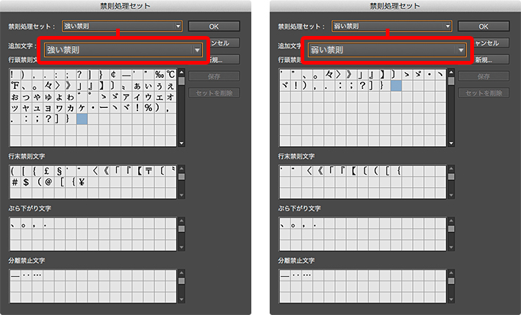Select the 々 character in 強い禁則 行頭 grid
This screenshot has width=521, height=315.
[48, 86]
